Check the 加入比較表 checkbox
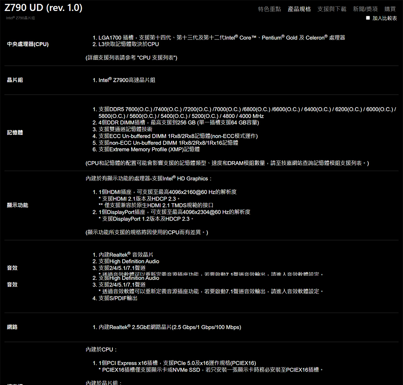 coord(368,18)
